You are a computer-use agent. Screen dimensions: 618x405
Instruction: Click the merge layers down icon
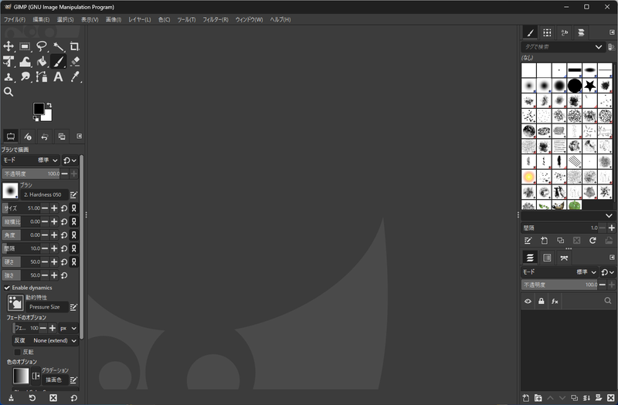point(586,398)
